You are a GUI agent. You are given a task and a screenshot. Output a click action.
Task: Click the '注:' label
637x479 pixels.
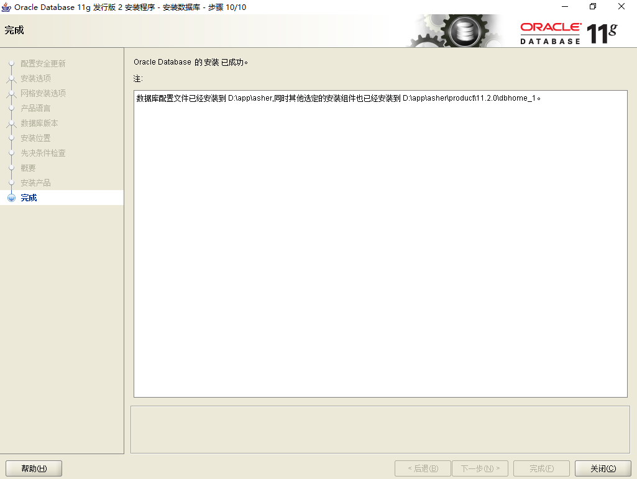point(138,79)
